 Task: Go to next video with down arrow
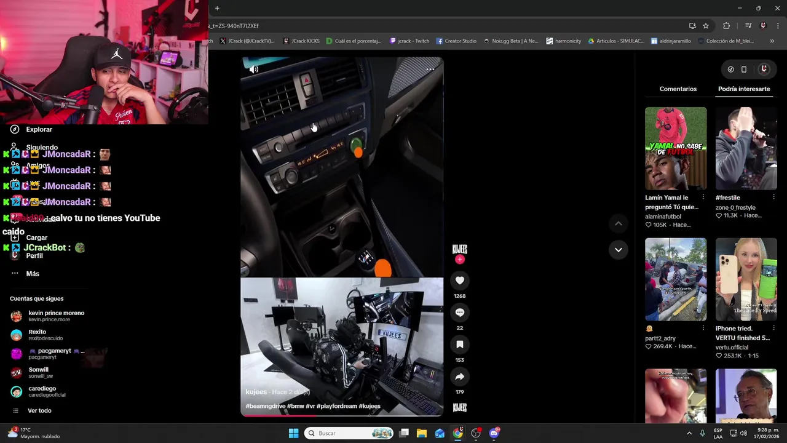[618, 250]
